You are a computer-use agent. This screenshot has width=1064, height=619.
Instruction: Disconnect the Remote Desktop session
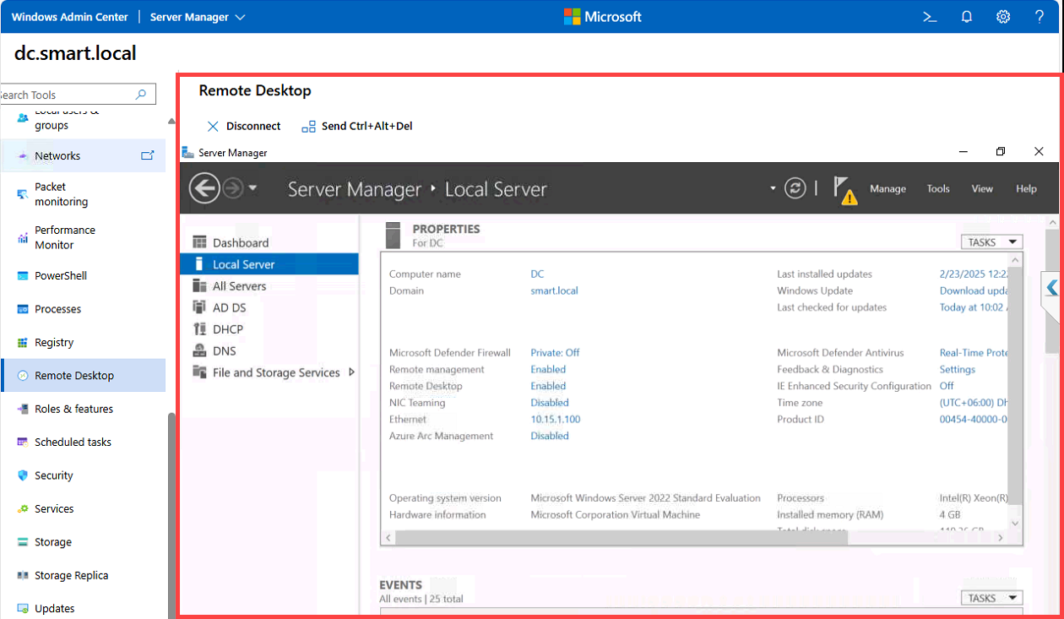tap(244, 127)
